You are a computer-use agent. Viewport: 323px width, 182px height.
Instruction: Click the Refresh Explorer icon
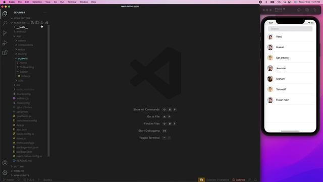tap(42, 23)
